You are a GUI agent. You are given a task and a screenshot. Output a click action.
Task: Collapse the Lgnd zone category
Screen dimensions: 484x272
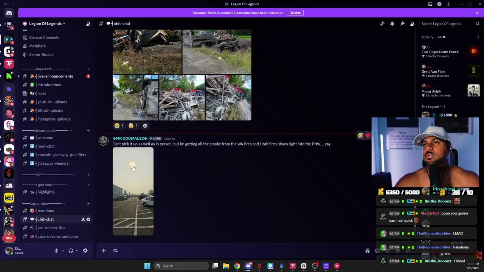[46, 185]
